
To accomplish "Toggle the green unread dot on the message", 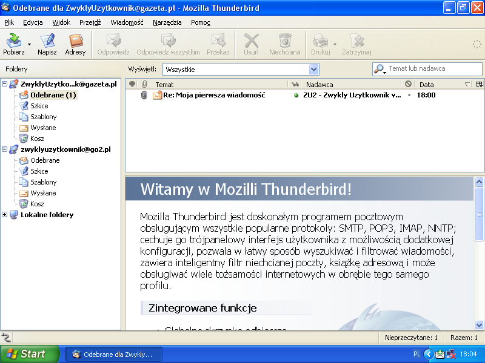I will tap(296, 96).
